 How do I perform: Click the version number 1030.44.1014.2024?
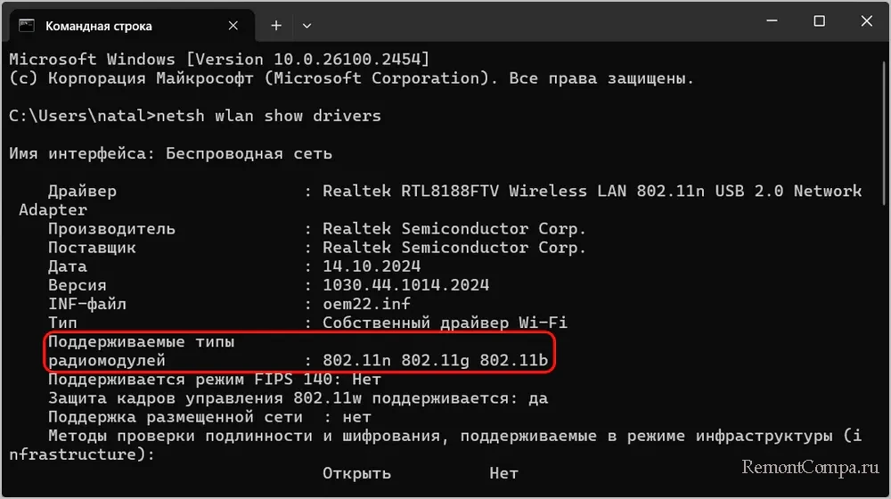coord(405,285)
